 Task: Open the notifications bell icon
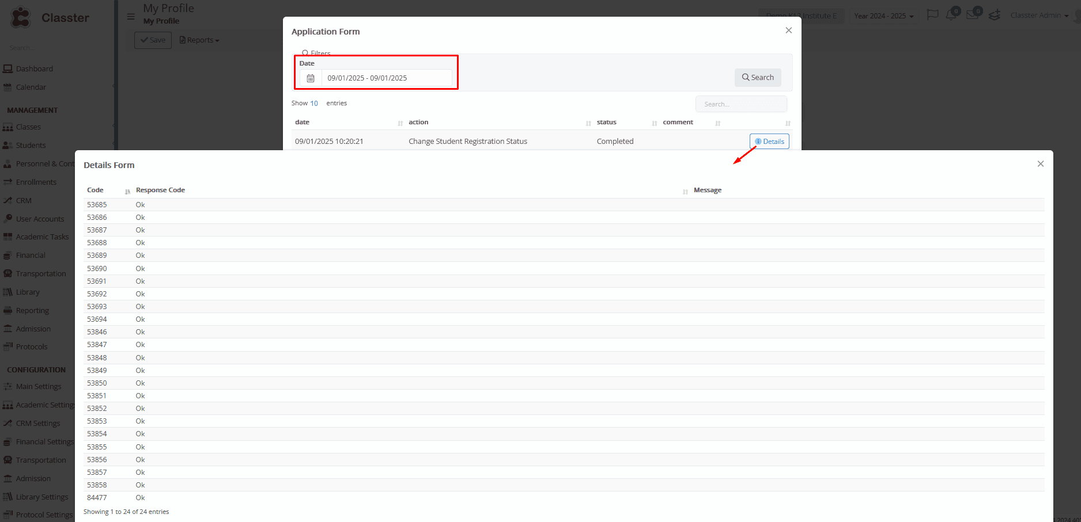951,15
